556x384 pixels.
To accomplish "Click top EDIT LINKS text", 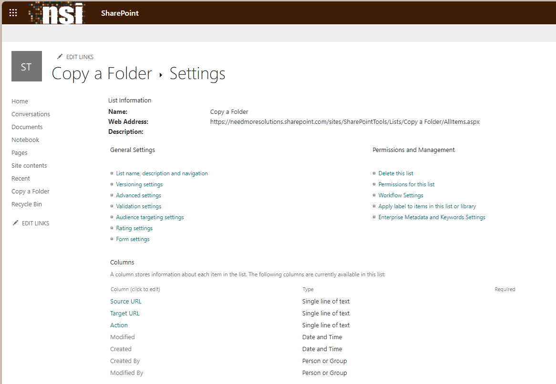I will (80, 57).
